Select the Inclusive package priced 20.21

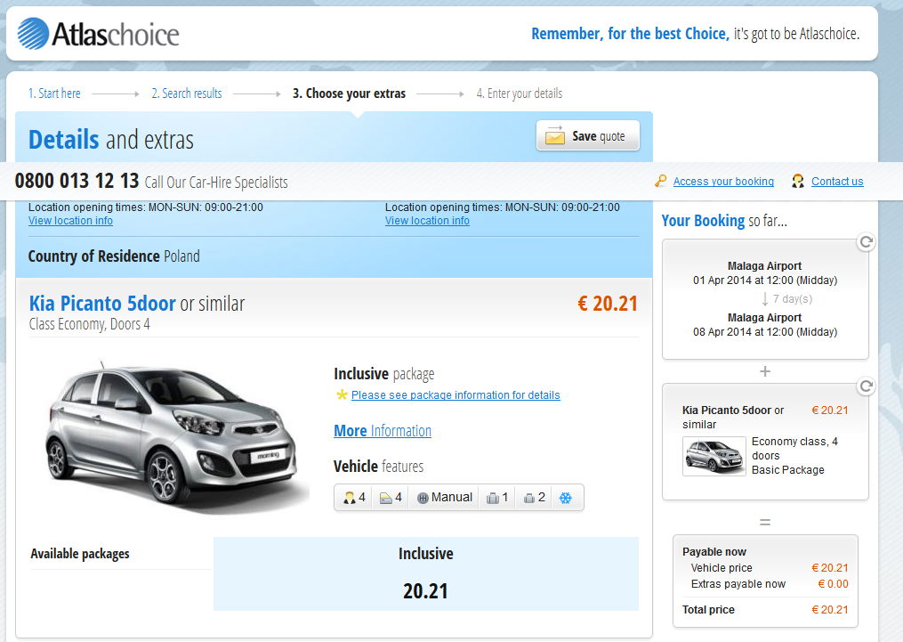pos(425,573)
